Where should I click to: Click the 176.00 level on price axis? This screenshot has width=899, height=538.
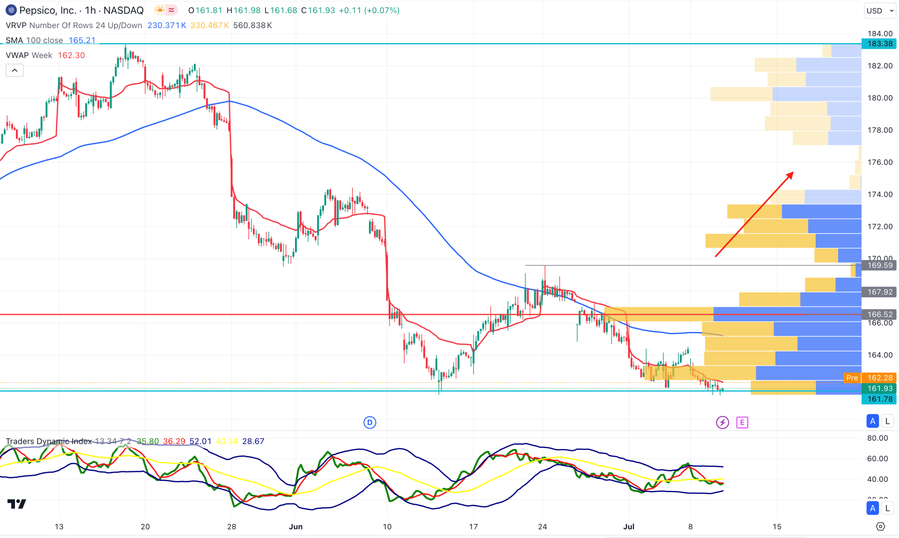click(x=880, y=162)
